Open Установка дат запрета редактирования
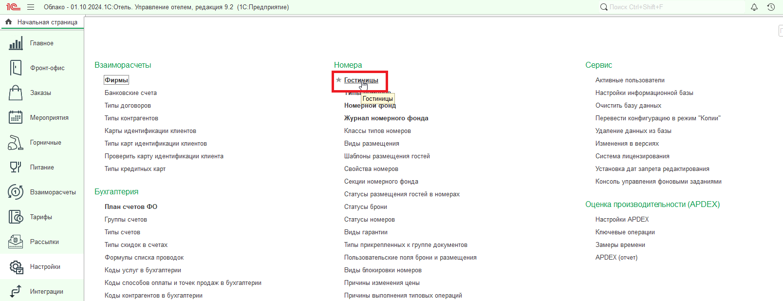Image resolution: width=783 pixels, height=301 pixels. click(652, 169)
